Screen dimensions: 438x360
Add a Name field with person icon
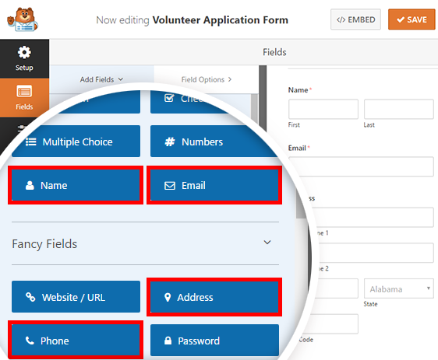(x=76, y=185)
